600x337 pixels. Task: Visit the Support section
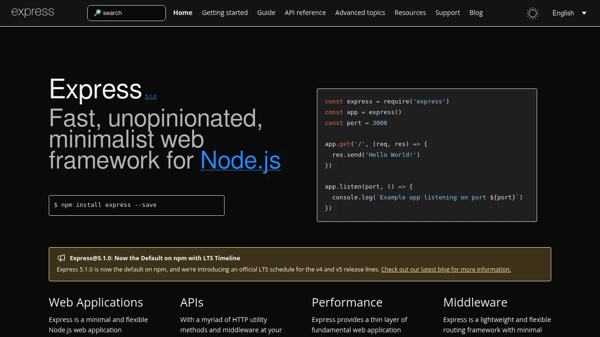pyautogui.click(x=447, y=13)
